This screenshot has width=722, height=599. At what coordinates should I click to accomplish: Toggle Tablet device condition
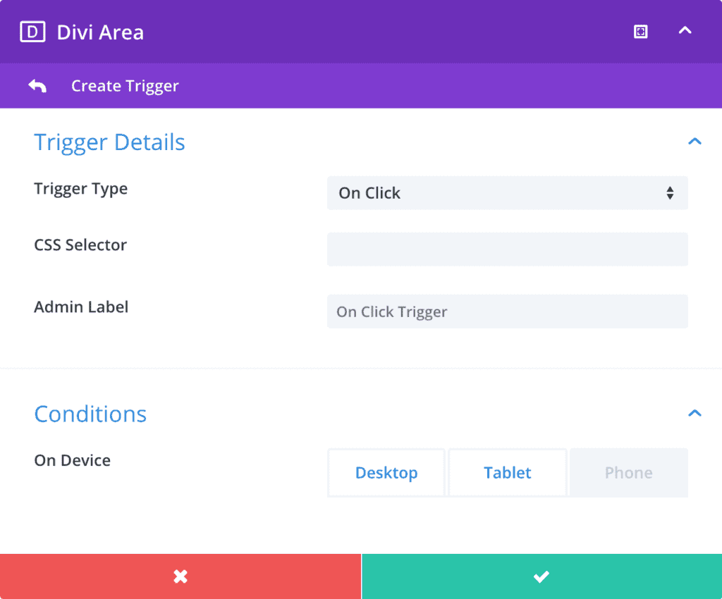(508, 472)
